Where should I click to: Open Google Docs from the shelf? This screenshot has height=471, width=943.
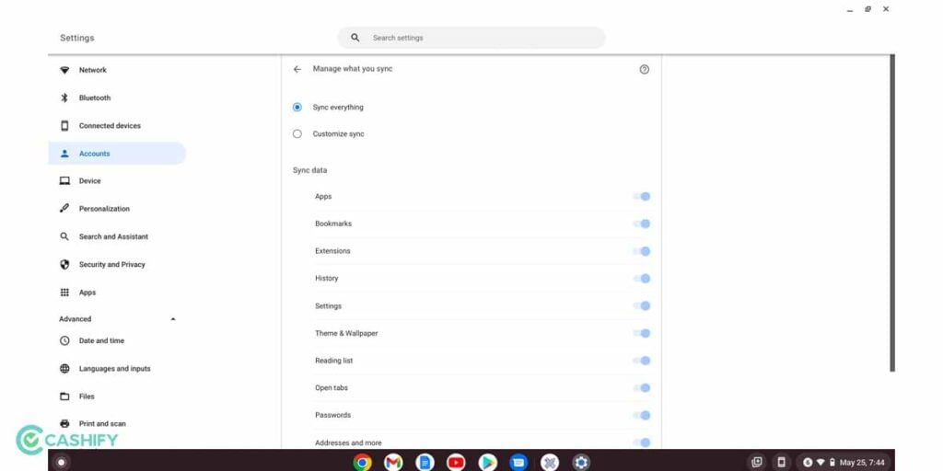pyautogui.click(x=425, y=462)
